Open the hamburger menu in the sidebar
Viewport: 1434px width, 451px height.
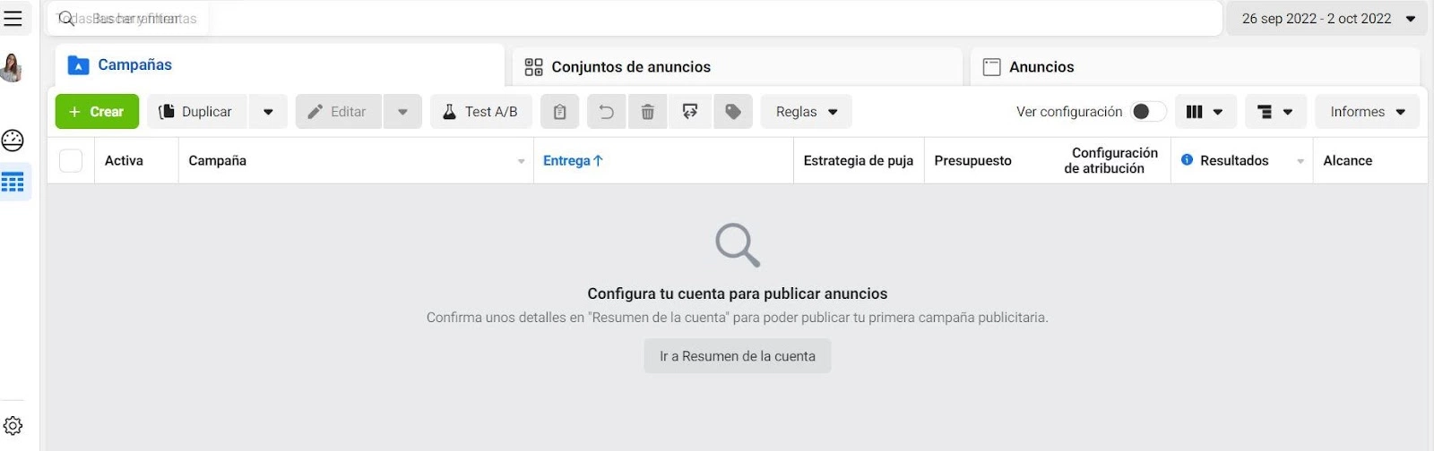(x=13, y=19)
